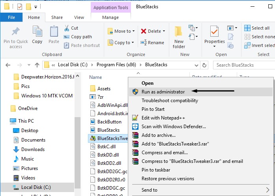
Task: Choose Edit with Notepad++
Action: point(201,118)
